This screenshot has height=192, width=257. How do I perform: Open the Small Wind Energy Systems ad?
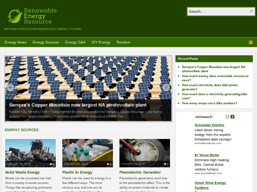(210, 185)
